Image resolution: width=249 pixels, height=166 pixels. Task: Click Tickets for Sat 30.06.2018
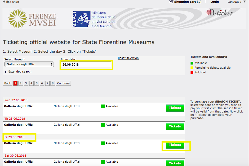[x=175, y=163]
